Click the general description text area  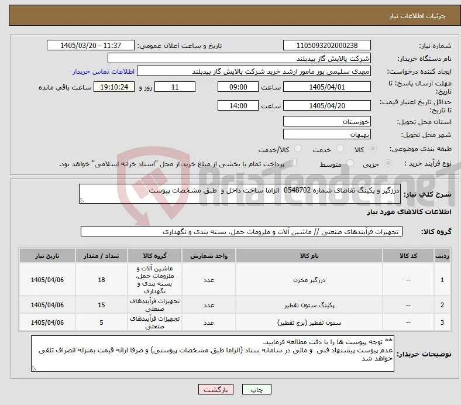point(240,194)
